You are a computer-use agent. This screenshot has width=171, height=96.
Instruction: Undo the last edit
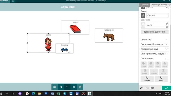click(142, 88)
